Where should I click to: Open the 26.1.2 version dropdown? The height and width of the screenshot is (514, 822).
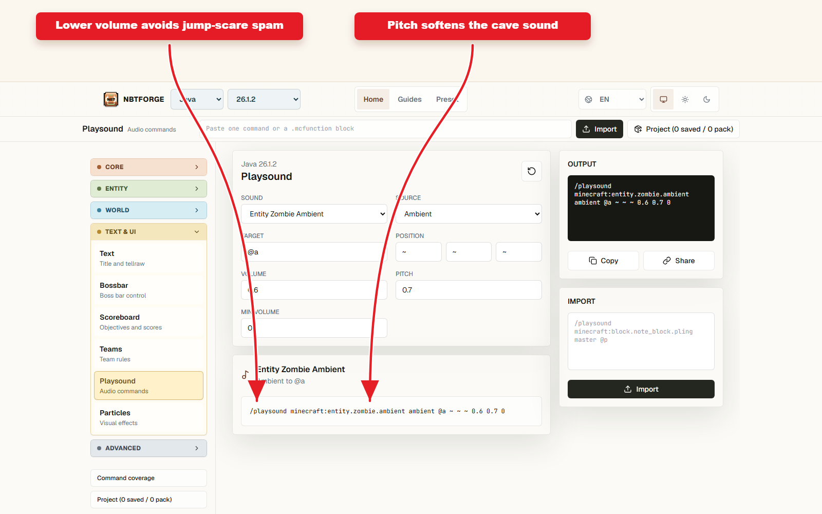[x=264, y=99]
